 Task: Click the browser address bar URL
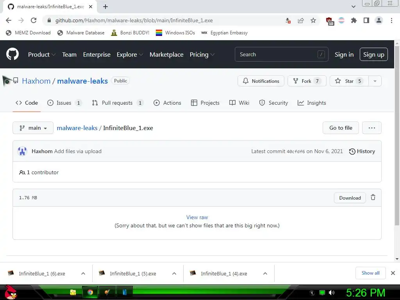134,20
